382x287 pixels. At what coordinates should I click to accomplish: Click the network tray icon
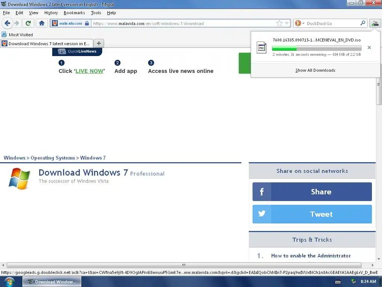353,282
